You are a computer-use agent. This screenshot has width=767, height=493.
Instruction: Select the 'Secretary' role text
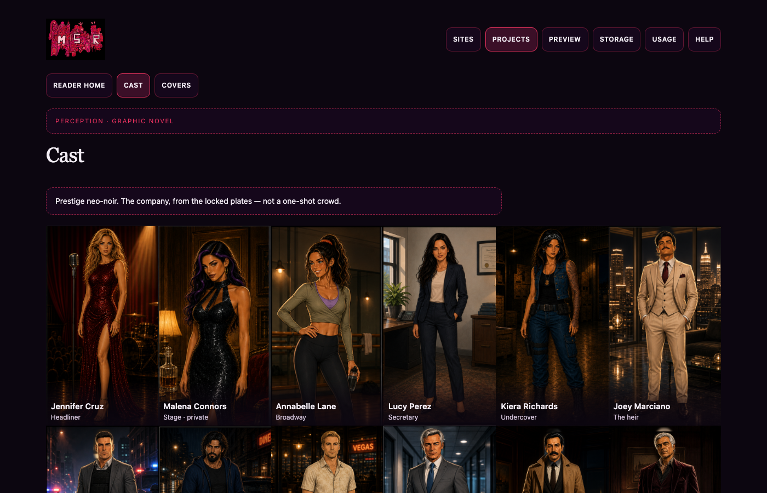[x=403, y=417]
